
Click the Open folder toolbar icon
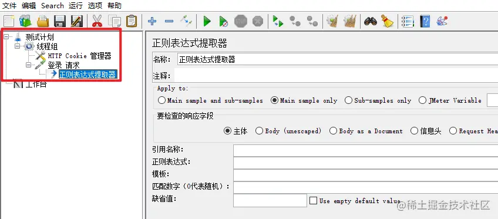42,21
